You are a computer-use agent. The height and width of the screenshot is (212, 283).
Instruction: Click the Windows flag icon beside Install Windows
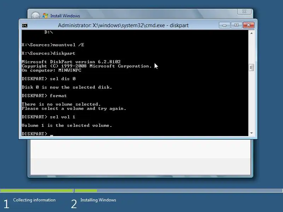click(45, 16)
